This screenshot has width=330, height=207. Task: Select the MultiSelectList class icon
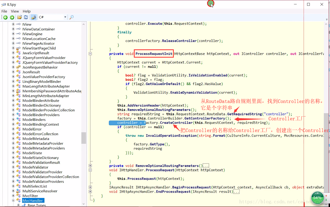18,186
